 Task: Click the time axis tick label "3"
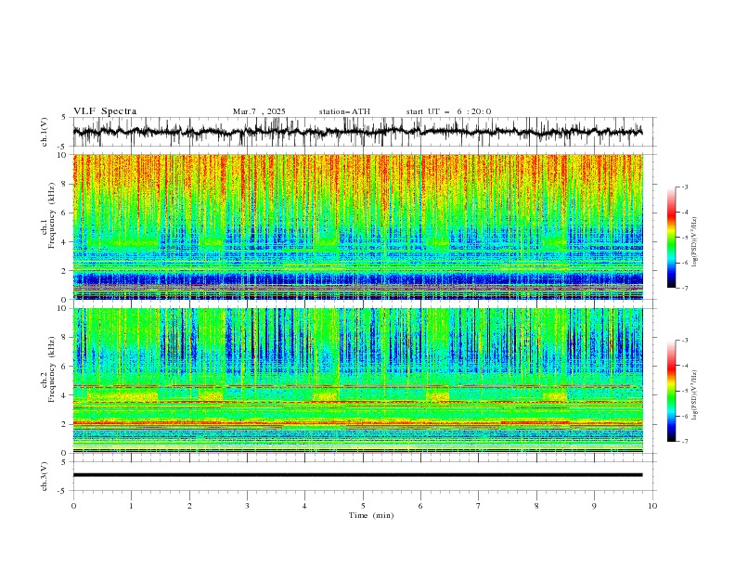click(x=247, y=506)
